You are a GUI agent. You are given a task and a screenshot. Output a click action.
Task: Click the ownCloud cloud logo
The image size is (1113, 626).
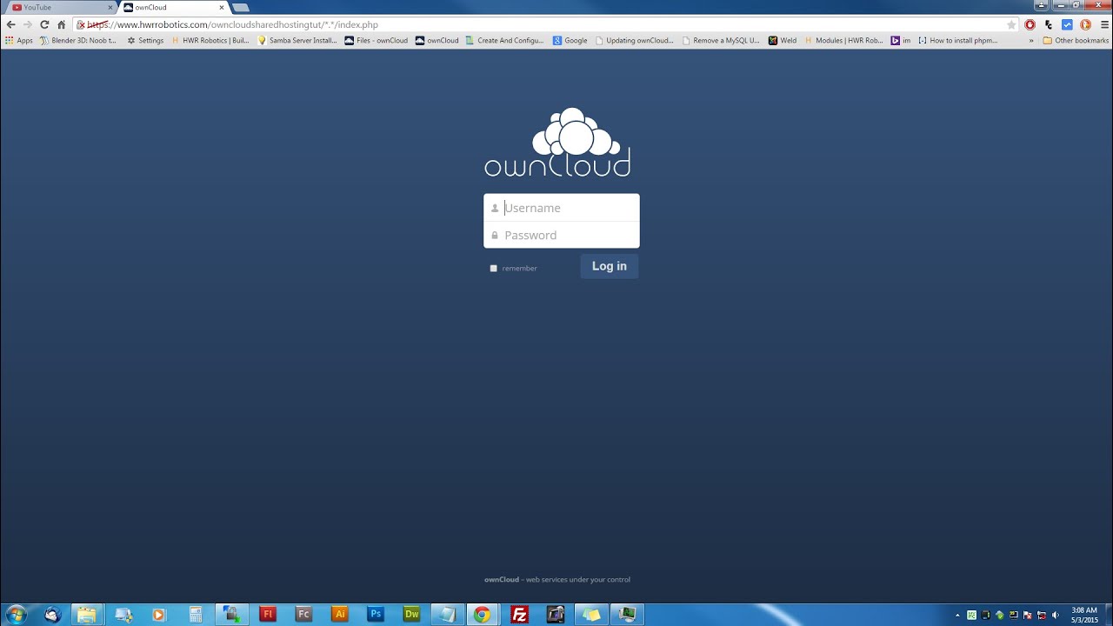tap(557, 143)
